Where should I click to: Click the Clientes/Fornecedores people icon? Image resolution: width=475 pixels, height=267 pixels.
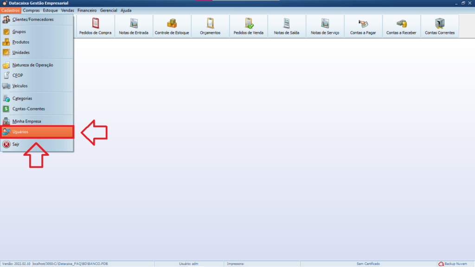click(6, 19)
